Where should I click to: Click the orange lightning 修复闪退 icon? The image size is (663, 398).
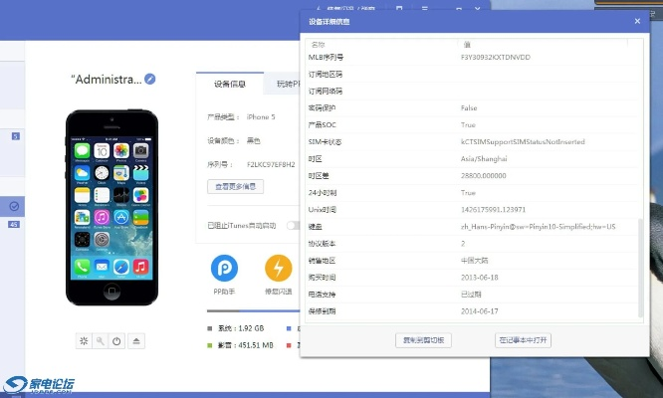(x=278, y=268)
